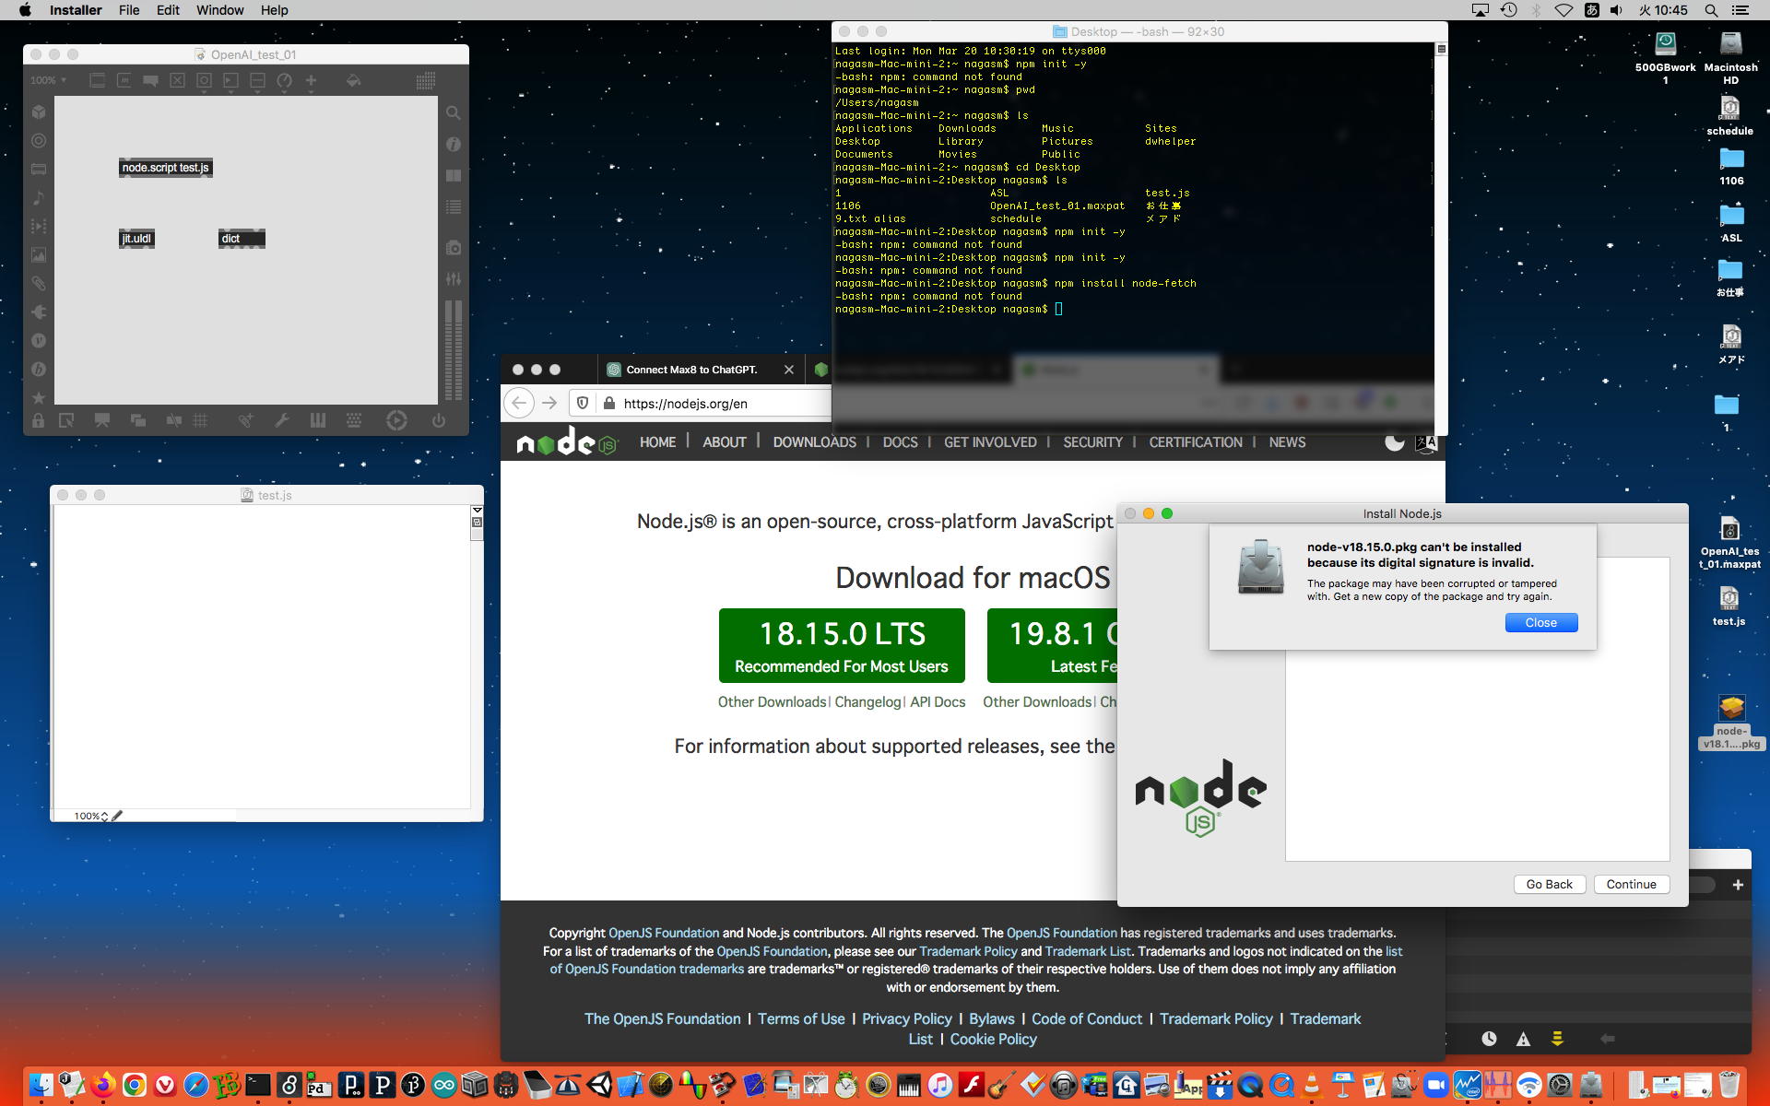This screenshot has height=1106, width=1770.
Task: Click the snapshots camera icon in Max
Action: tap(454, 248)
